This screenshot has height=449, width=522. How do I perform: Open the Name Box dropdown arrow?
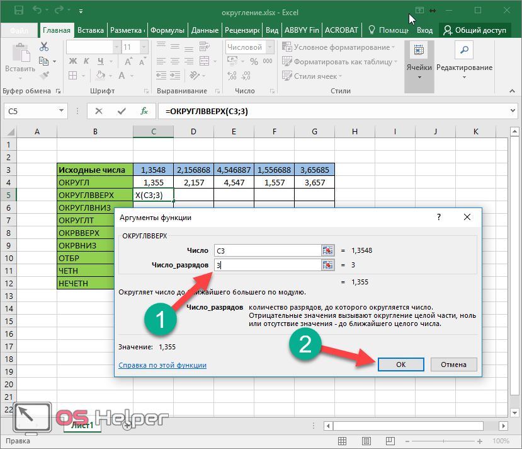click(x=61, y=110)
